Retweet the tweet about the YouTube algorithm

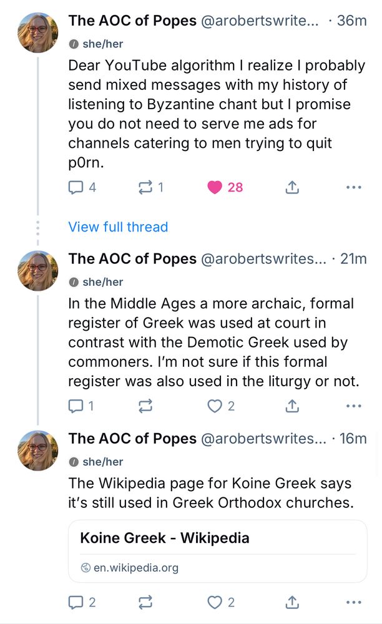145,187
